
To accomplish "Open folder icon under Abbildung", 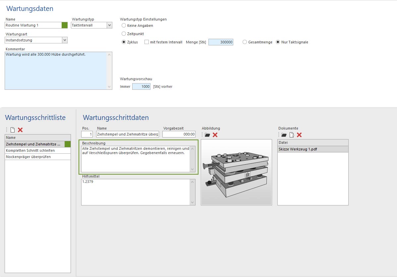I will pyautogui.click(x=207, y=135).
